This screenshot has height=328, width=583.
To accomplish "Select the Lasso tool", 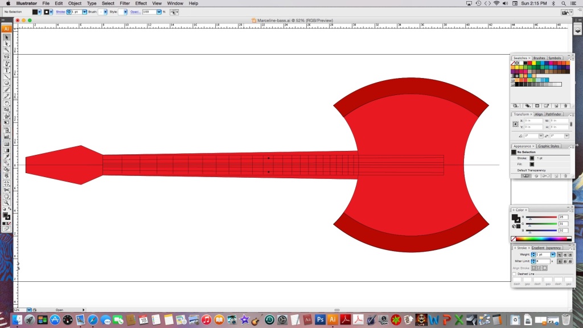I will coord(7,56).
